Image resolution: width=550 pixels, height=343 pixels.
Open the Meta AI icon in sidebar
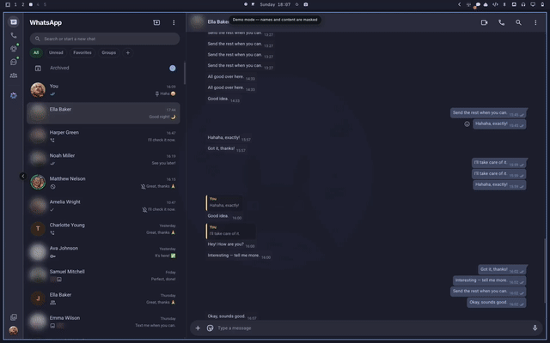[x=14, y=95]
